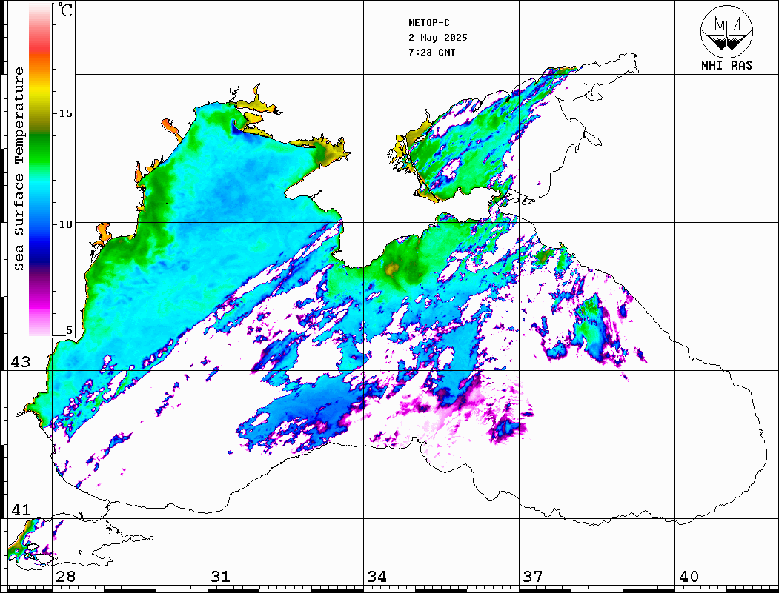Click the °C unit label on legend
The height and width of the screenshot is (593, 779).
pyautogui.click(x=65, y=10)
